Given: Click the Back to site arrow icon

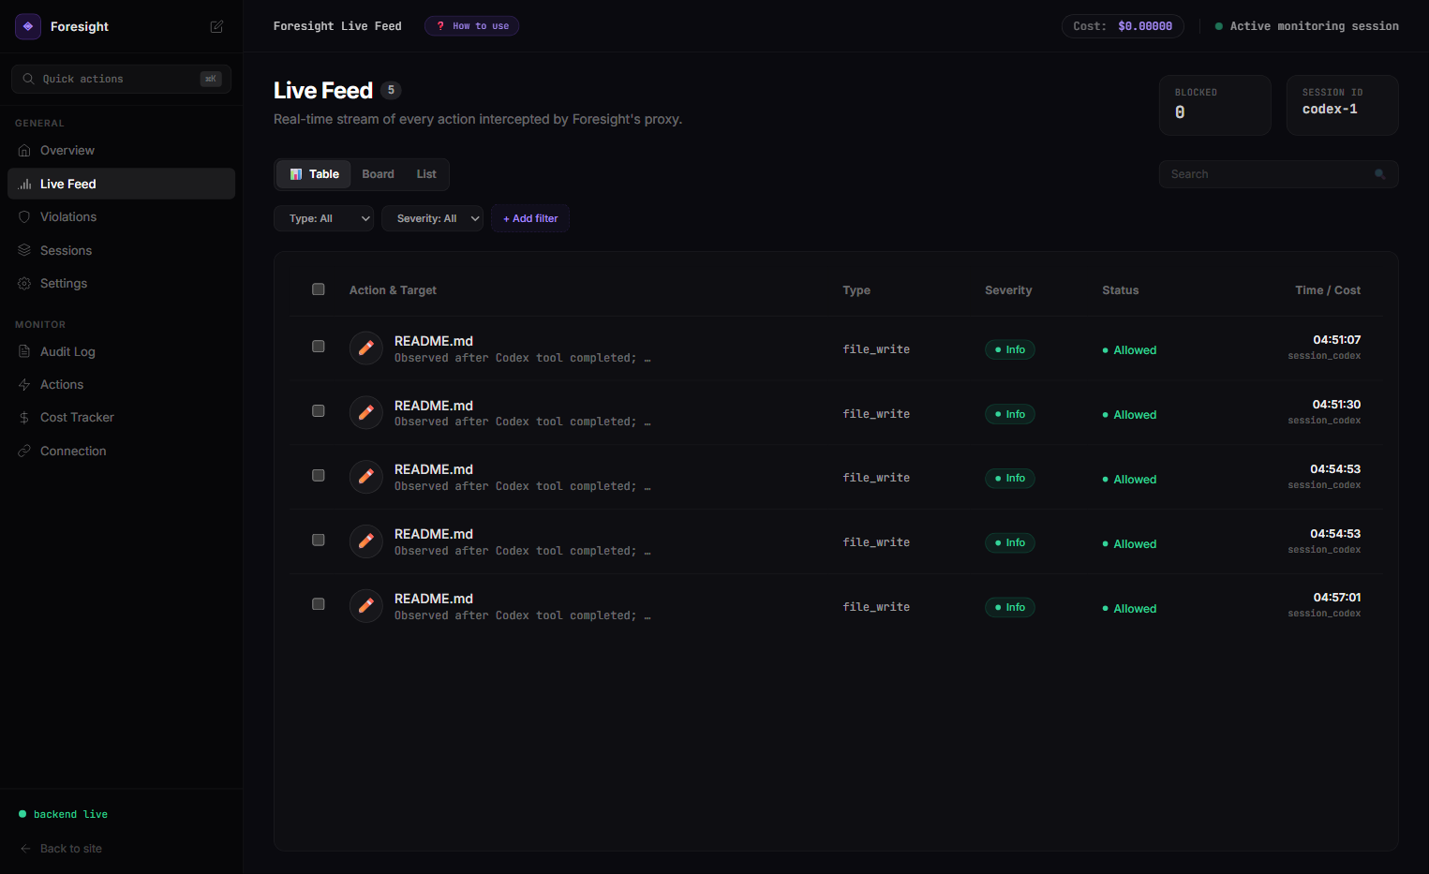Looking at the screenshot, I should click(25, 849).
